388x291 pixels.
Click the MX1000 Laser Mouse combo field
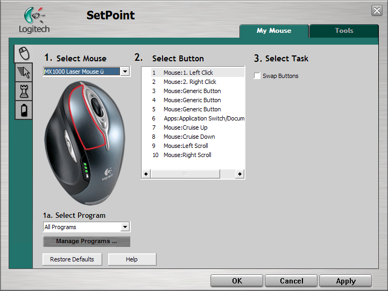82,72
